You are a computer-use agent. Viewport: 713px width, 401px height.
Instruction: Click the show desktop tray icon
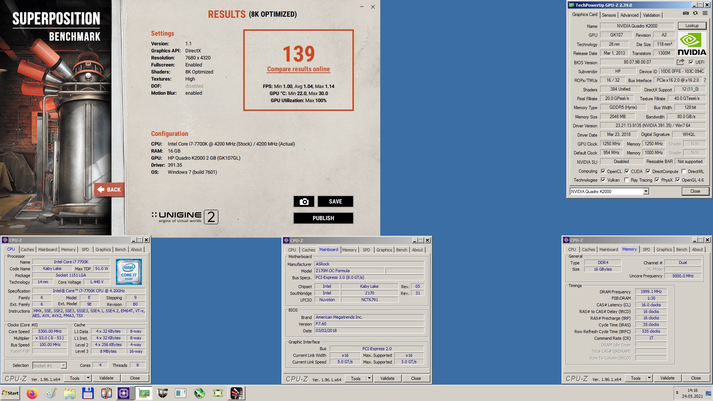[x=708, y=394]
